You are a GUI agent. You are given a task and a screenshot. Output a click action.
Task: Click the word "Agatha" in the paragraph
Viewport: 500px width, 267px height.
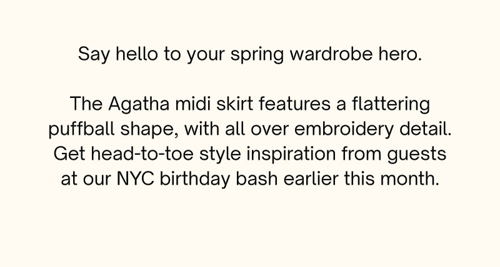pyautogui.click(x=139, y=104)
